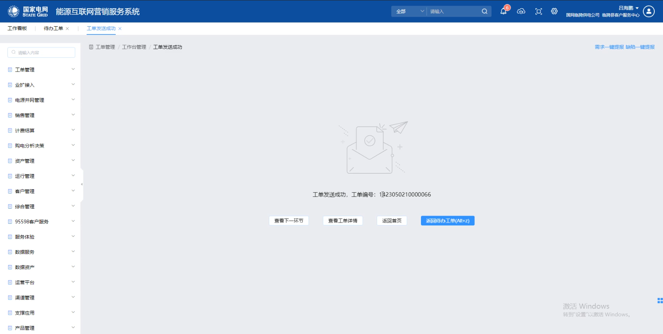Click the user avatar icon
The height and width of the screenshot is (334, 663).
649,11
